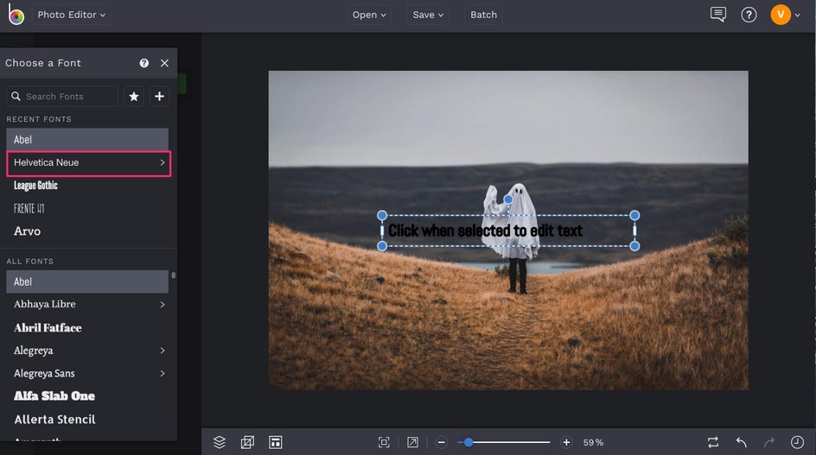Undo the last action
The height and width of the screenshot is (455, 816).
click(x=742, y=442)
